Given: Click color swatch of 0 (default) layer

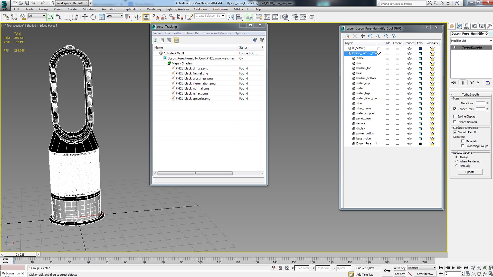Looking at the screenshot, I should [420, 48].
